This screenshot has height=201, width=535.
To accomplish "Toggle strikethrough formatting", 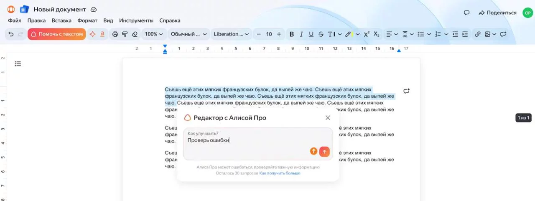I will click(x=321, y=34).
